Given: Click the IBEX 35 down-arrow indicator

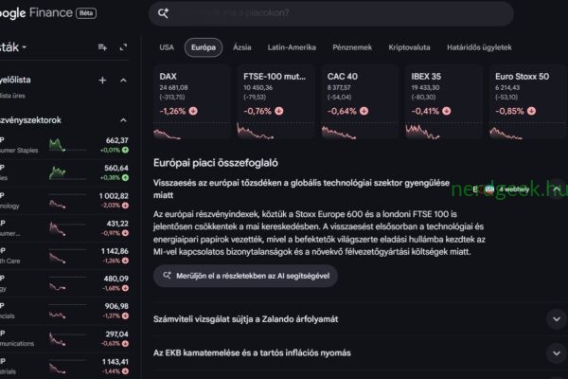Looking at the screenshot, I should point(447,111).
